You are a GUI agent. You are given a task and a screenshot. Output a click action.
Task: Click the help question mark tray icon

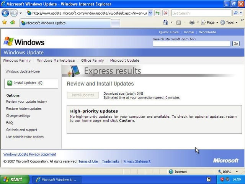[209, 179]
